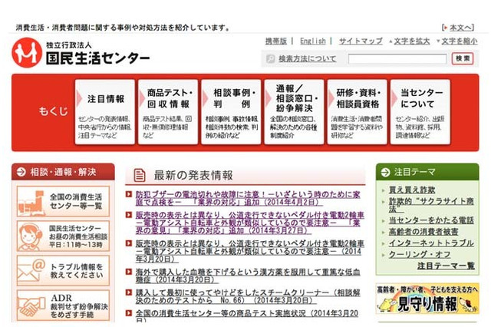Open the クーリング・オフ theme link
Image resolution: width=491 pixels, height=327 pixels.
[420, 254]
